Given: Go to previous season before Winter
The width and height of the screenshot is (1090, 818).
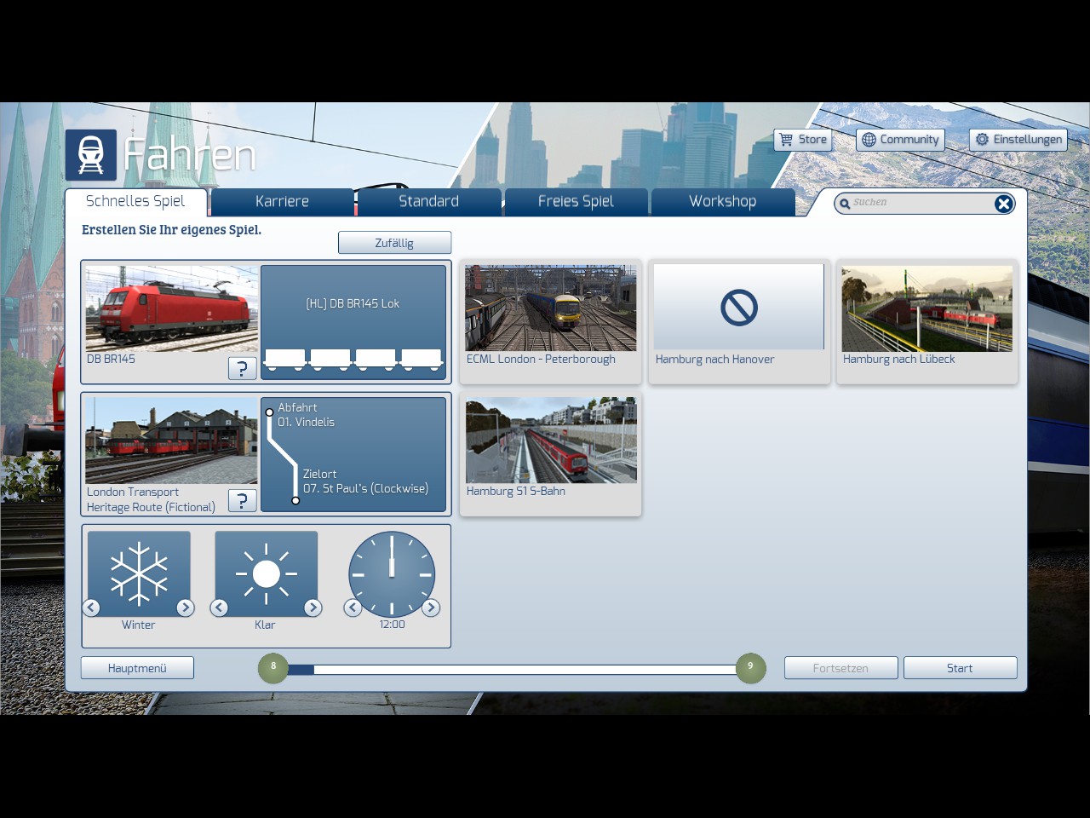Looking at the screenshot, I should tap(91, 608).
